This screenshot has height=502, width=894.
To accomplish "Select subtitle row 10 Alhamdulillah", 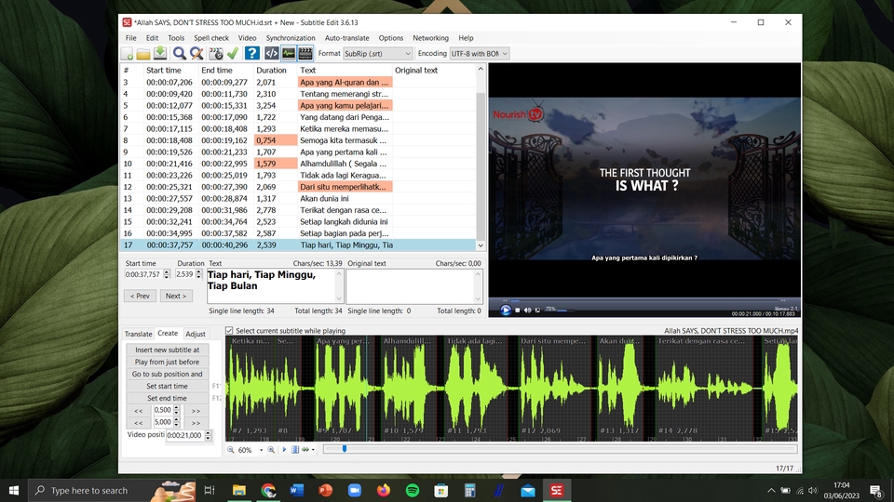I will (x=298, y=164).
